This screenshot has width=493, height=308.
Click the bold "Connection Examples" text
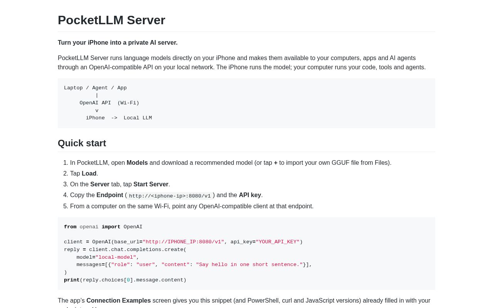coord(119,301)
